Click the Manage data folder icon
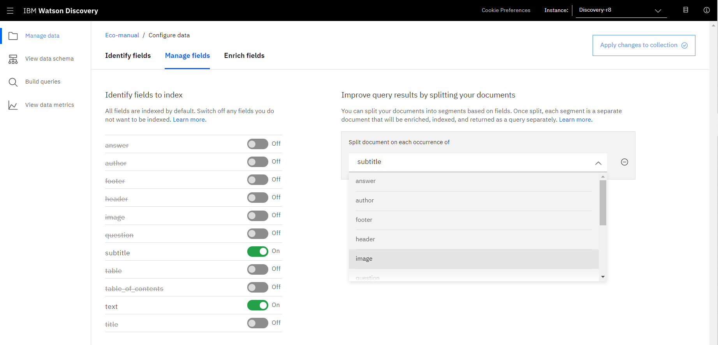Image resolution: width=718 pixels, height=345 pixels. tap(13, 36)
